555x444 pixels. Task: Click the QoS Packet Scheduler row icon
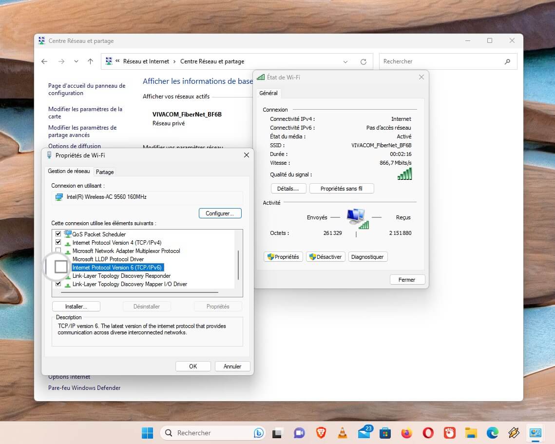pyautogui.click(x=68, y=233)
